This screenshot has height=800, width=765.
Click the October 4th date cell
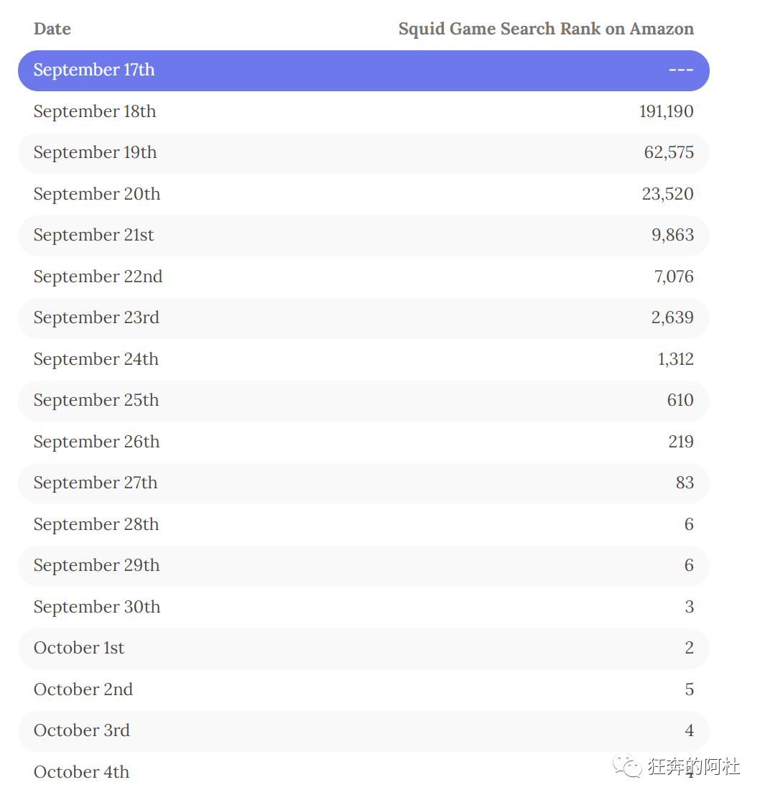tap(82, 772)
